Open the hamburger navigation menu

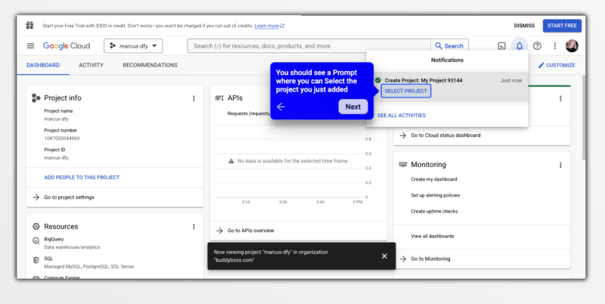[30, 46]
